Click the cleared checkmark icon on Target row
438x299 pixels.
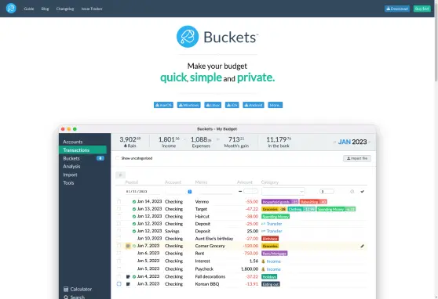134,209
